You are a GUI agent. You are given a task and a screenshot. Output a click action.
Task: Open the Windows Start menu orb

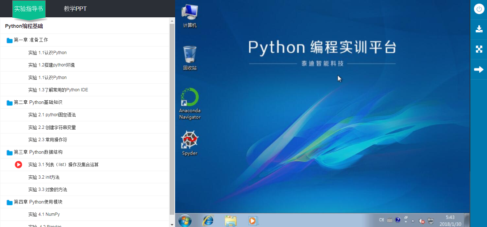(185, 220)
